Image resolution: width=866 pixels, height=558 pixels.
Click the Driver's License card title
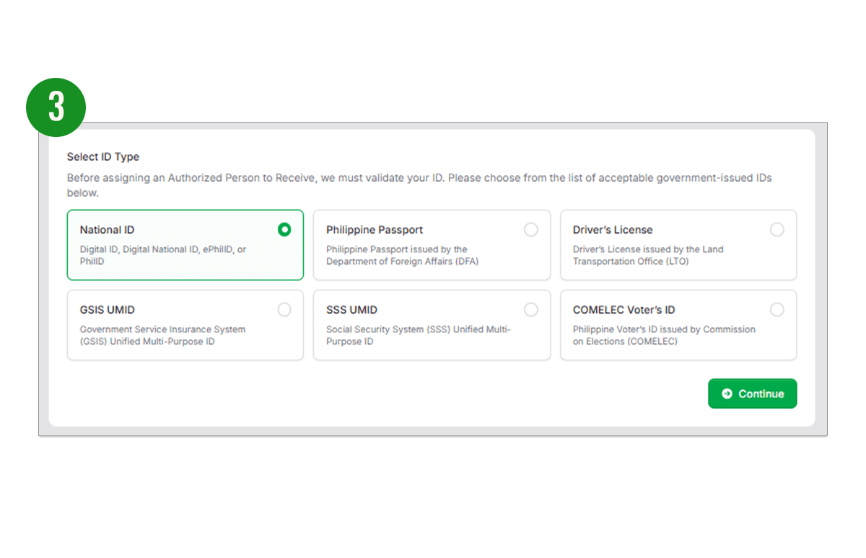click(x=613, y=230)
